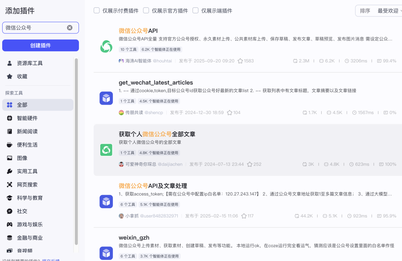Favorite the plugin with 252 stars

click(250, 164)
